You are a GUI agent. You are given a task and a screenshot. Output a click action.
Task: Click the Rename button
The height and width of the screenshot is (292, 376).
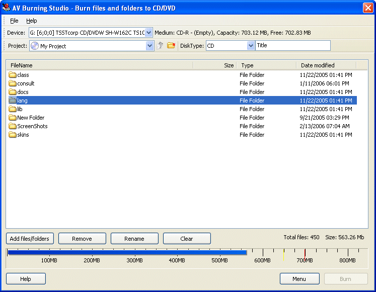pos(134,239)
